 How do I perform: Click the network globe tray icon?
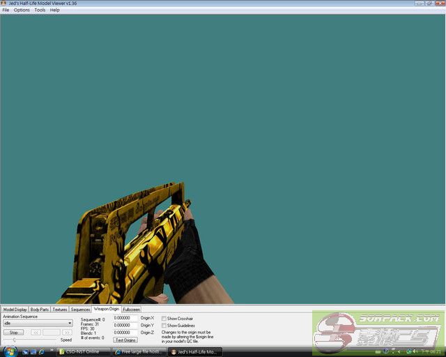(x=409, y=352)
